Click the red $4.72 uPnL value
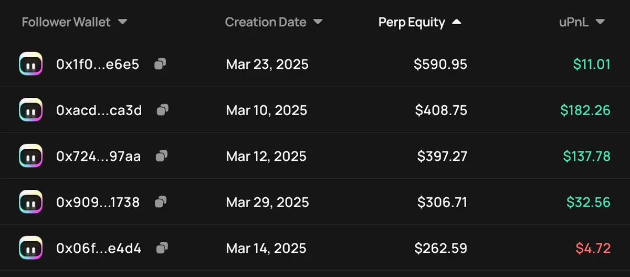The image size is (630, 277). [x=593, y=248]
